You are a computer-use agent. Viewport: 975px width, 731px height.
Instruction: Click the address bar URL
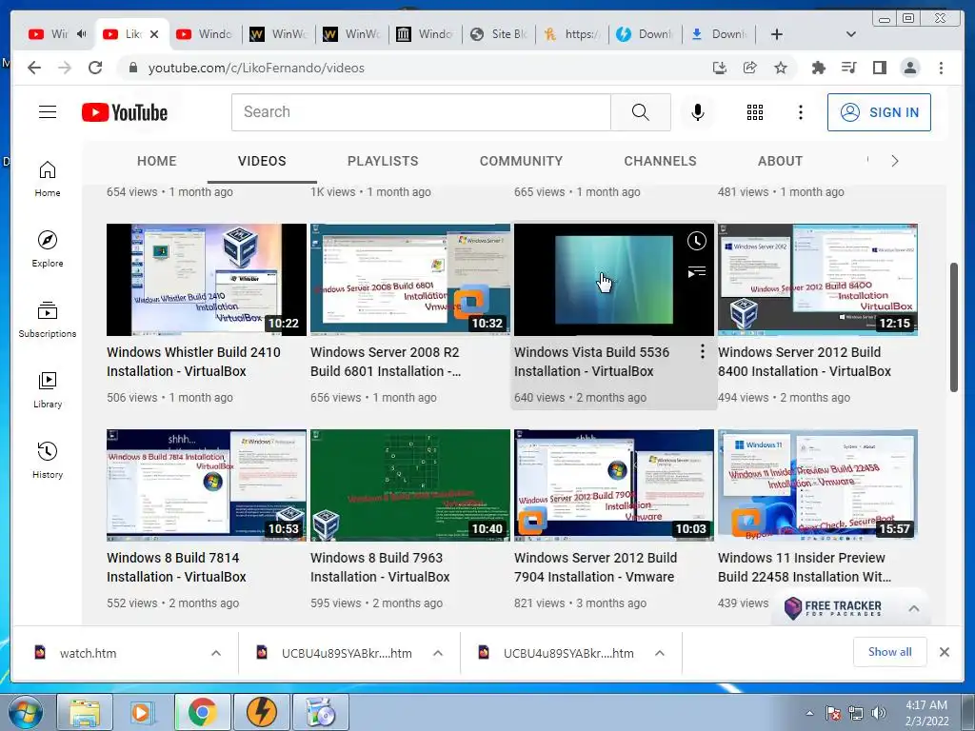[x=256, y=68]
